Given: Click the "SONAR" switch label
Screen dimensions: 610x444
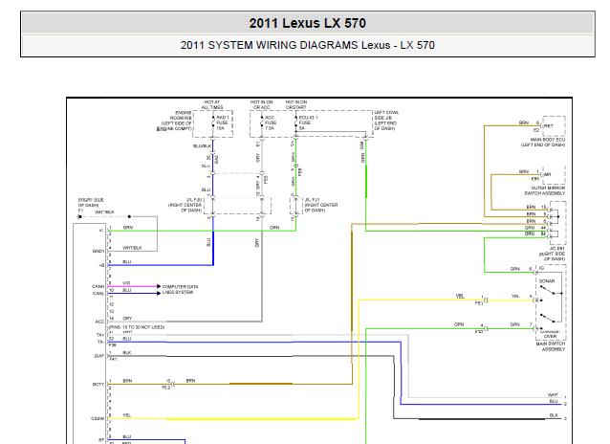Looking at the screenshot, I should 547,280.
